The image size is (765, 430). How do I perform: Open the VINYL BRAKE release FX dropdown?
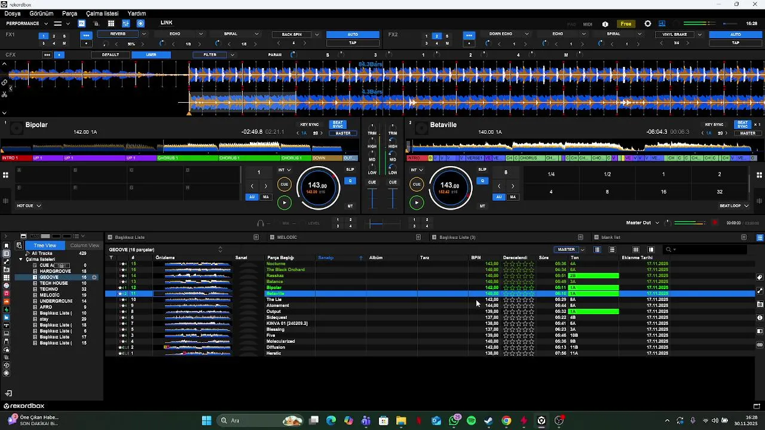pyautogui.click(x=700, y=35)
